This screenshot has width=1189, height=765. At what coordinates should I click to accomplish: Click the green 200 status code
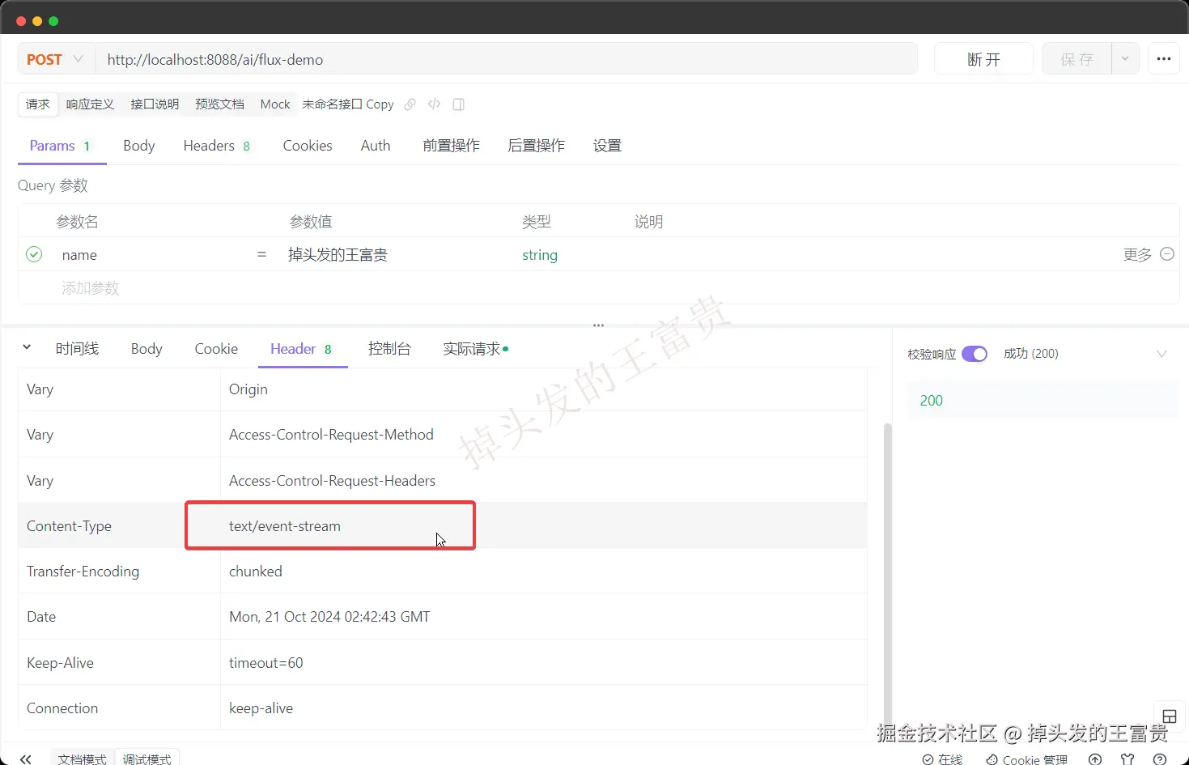pos(932,401)
